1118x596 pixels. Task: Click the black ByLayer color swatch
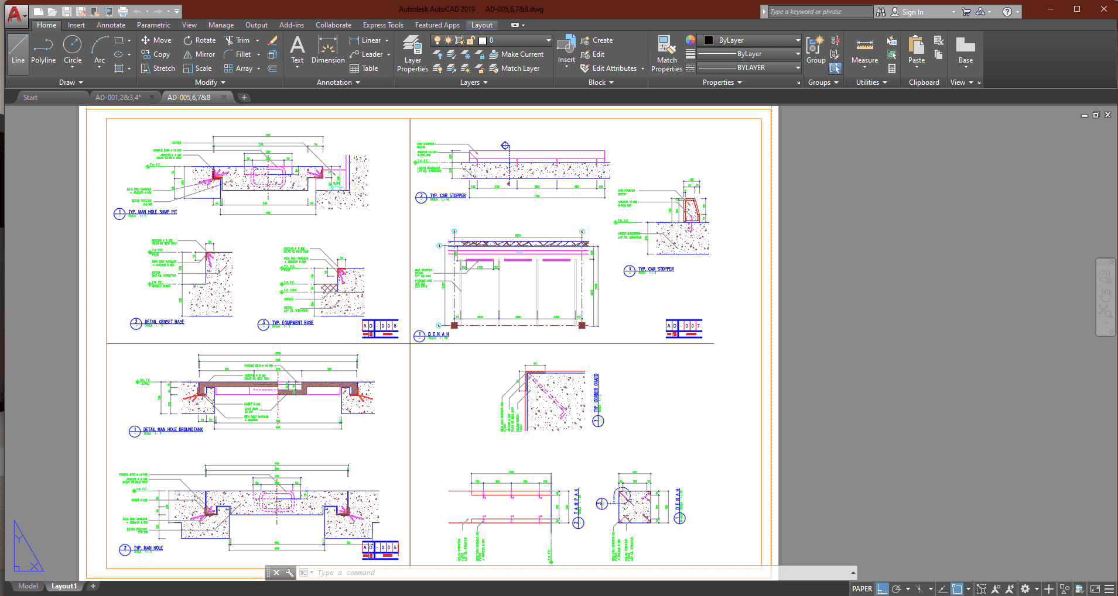(x=709, y=40)
